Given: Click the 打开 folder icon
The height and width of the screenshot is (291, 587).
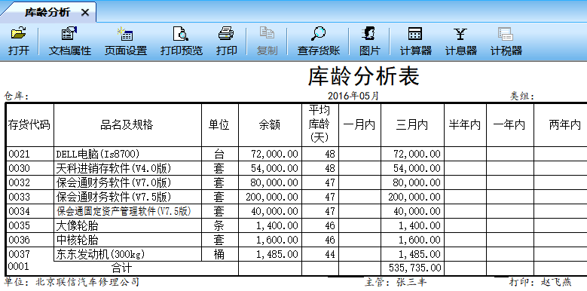Looking at the screenshot, I should tap(18, 33).
